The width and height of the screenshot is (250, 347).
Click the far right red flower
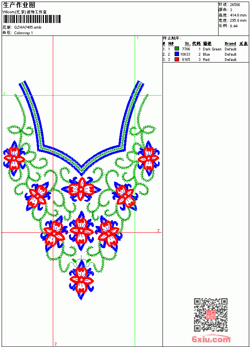148,159
